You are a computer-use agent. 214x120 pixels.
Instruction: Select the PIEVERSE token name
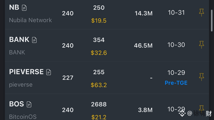[x=26, y=72]
